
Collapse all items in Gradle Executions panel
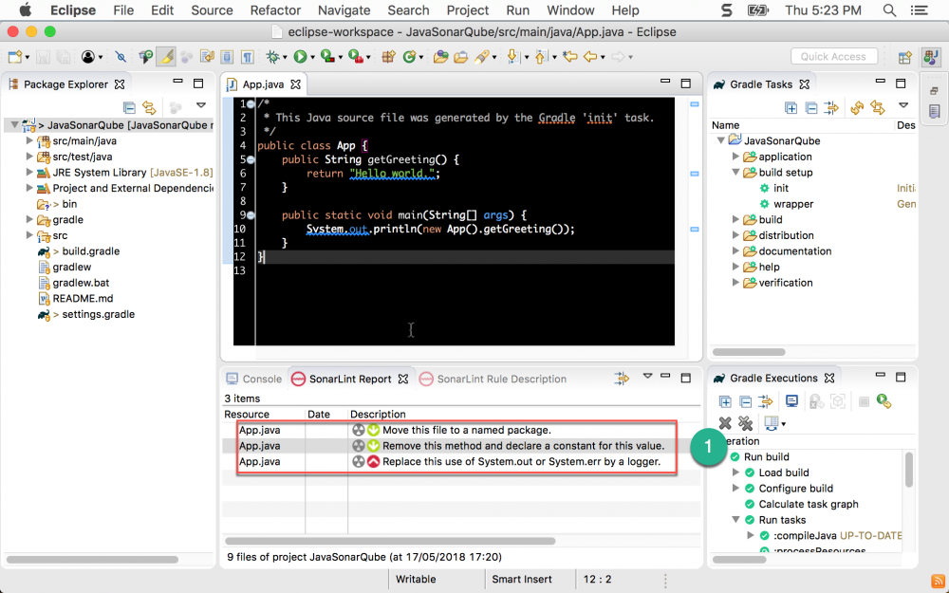[746, 401]
